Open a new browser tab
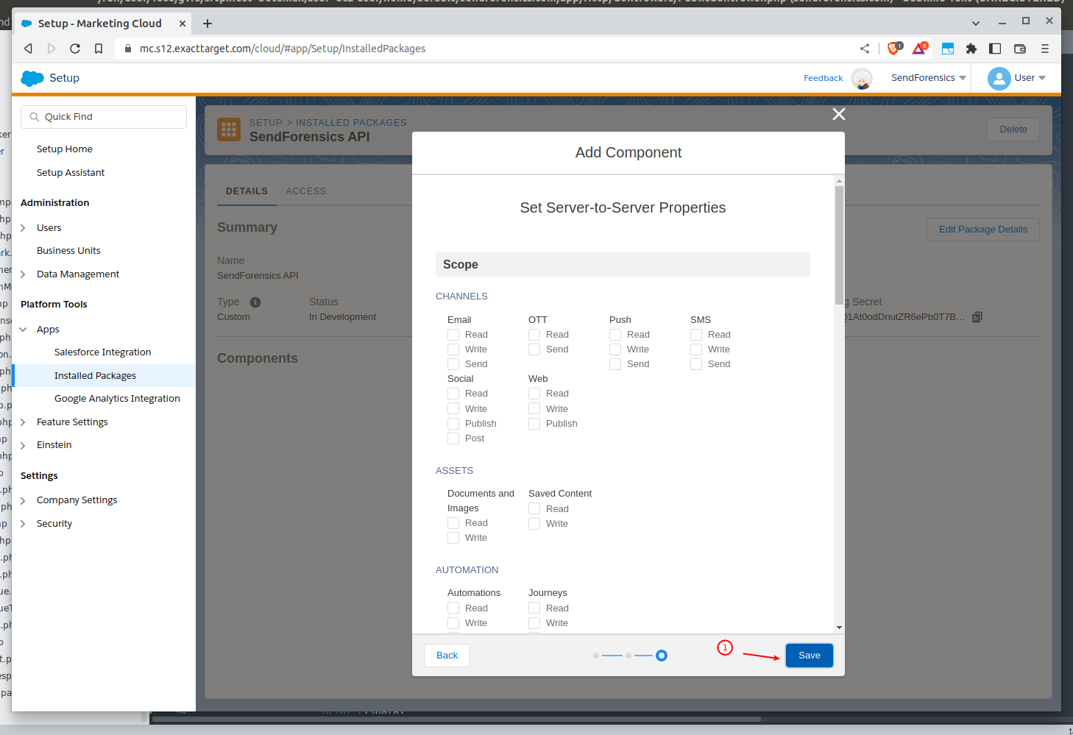1073x735 pixels. coord(208,24)
